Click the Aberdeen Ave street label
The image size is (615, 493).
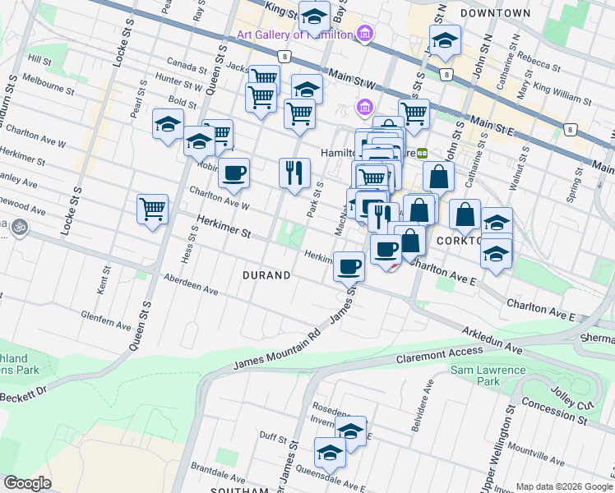click(x=191, y=284)
